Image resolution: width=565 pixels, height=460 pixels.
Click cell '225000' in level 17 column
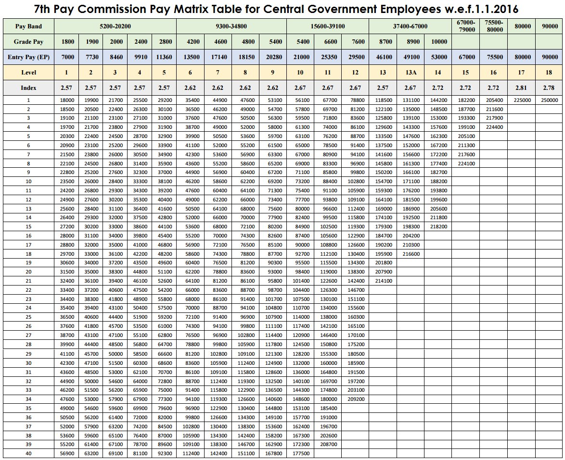click(522, 100)
